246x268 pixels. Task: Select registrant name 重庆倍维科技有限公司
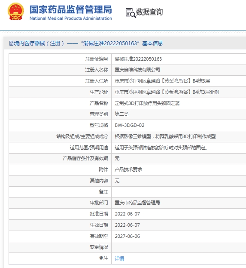[137, 70]
